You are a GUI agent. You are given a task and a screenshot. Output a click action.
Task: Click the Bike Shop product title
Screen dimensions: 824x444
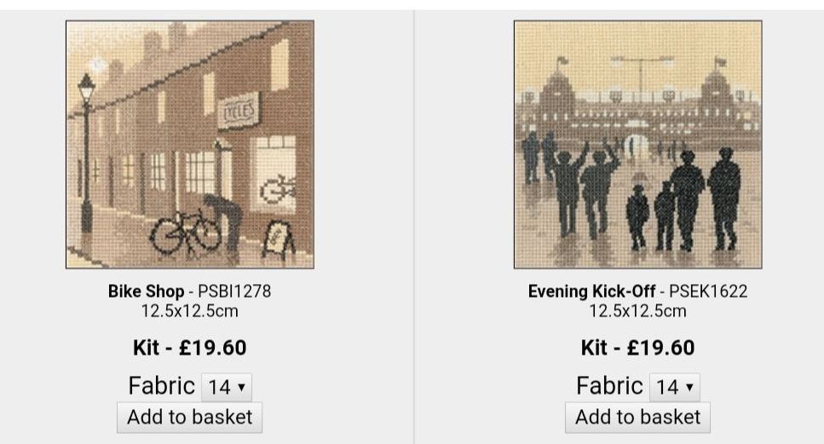(146, 291)
